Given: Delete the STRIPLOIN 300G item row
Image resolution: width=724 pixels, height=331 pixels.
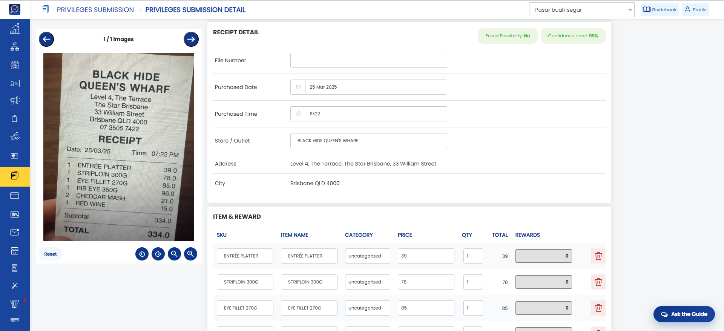Looking at the screenshot, I should 598,282.
